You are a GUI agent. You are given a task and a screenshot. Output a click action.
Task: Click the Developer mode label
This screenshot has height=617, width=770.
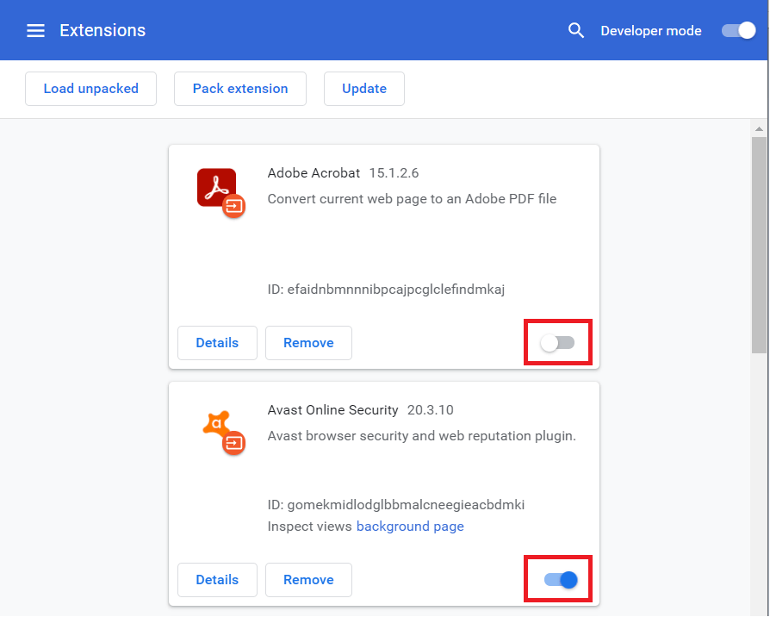tap(651, 30)
